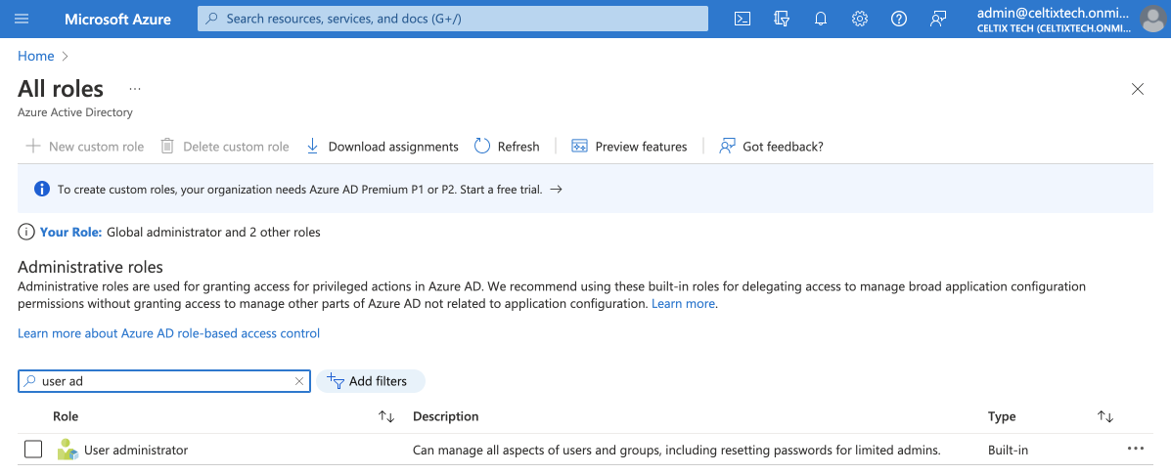1171x474 pixels.
Task: Go to Home breadcrumb link
Action: click(35, 56)
